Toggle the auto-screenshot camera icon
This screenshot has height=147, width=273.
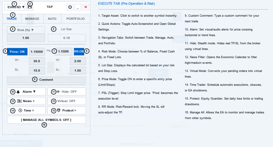pyautogui.click(x=30, y=7)
